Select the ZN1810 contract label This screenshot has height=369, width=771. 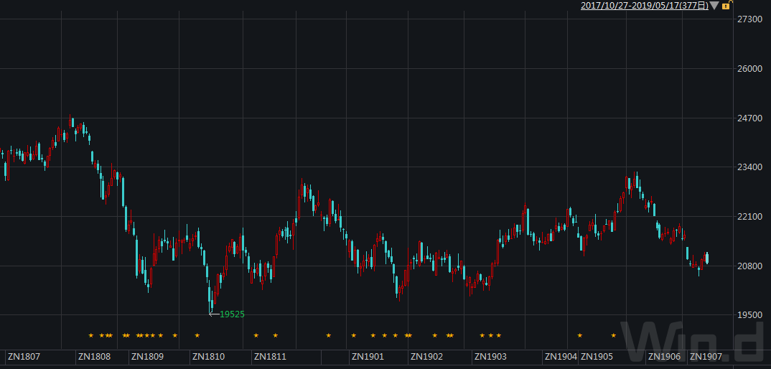208,356
